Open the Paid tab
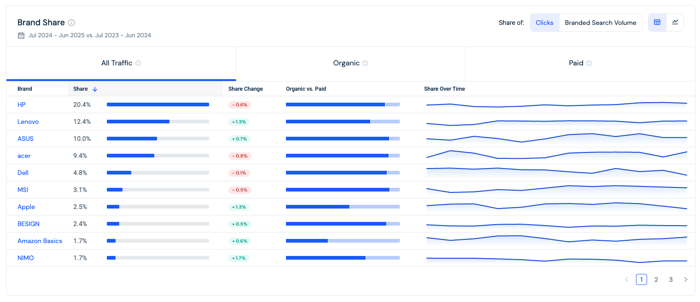The height and width of the screenshot is (302, 700). (x=580, y=63)
